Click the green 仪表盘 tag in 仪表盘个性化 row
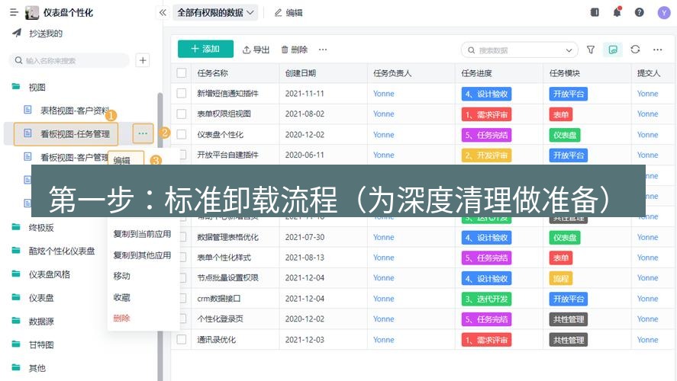The height and width of the screenshot is (381, 677). click(565, 135)
